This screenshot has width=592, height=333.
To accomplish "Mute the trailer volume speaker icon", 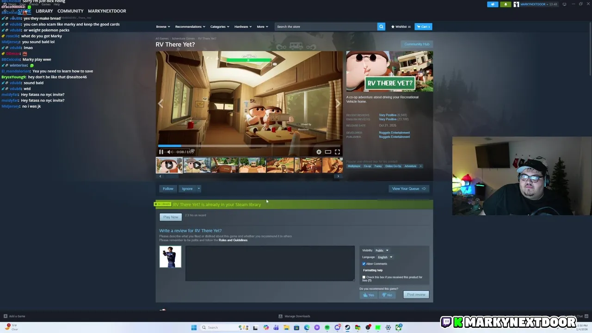I will click(x=170, y=152).
